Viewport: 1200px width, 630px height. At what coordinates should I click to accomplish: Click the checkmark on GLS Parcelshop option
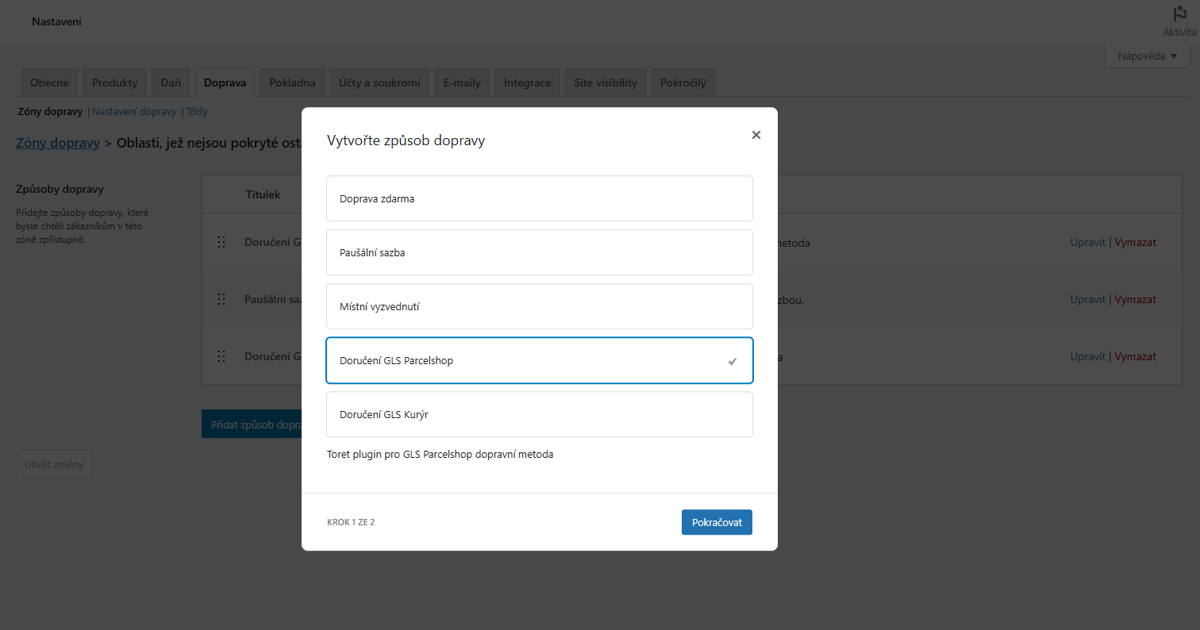(x=733, y=361)
